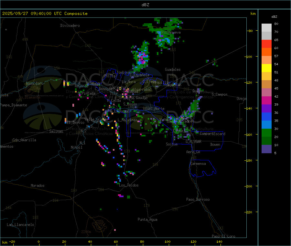Select the yellow 51 dBZ legend swatch
291x246 pixels.
pyautogui.click(x=266, y=68)
